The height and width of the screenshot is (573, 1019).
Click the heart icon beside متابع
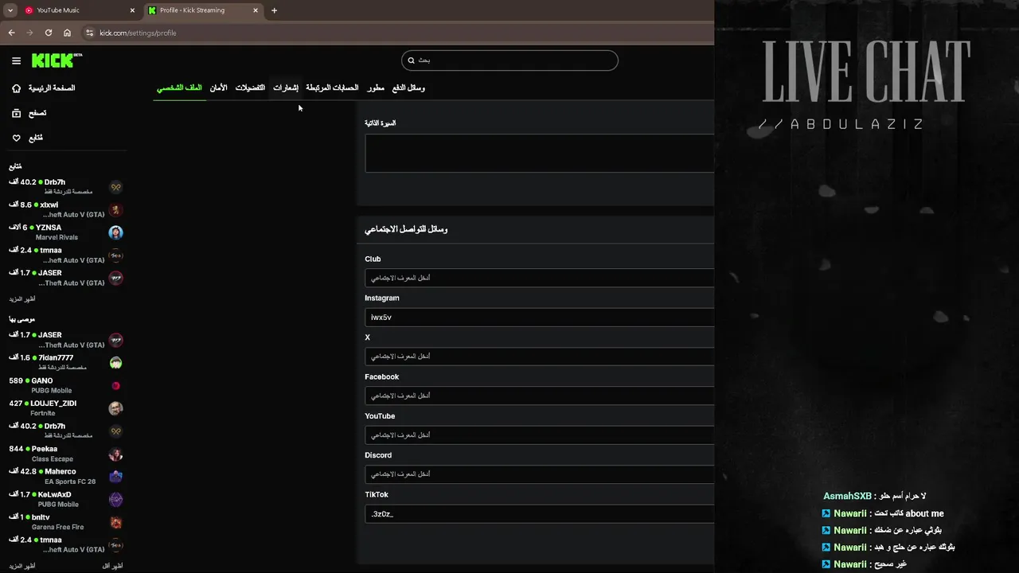click(x=16, y=138)
